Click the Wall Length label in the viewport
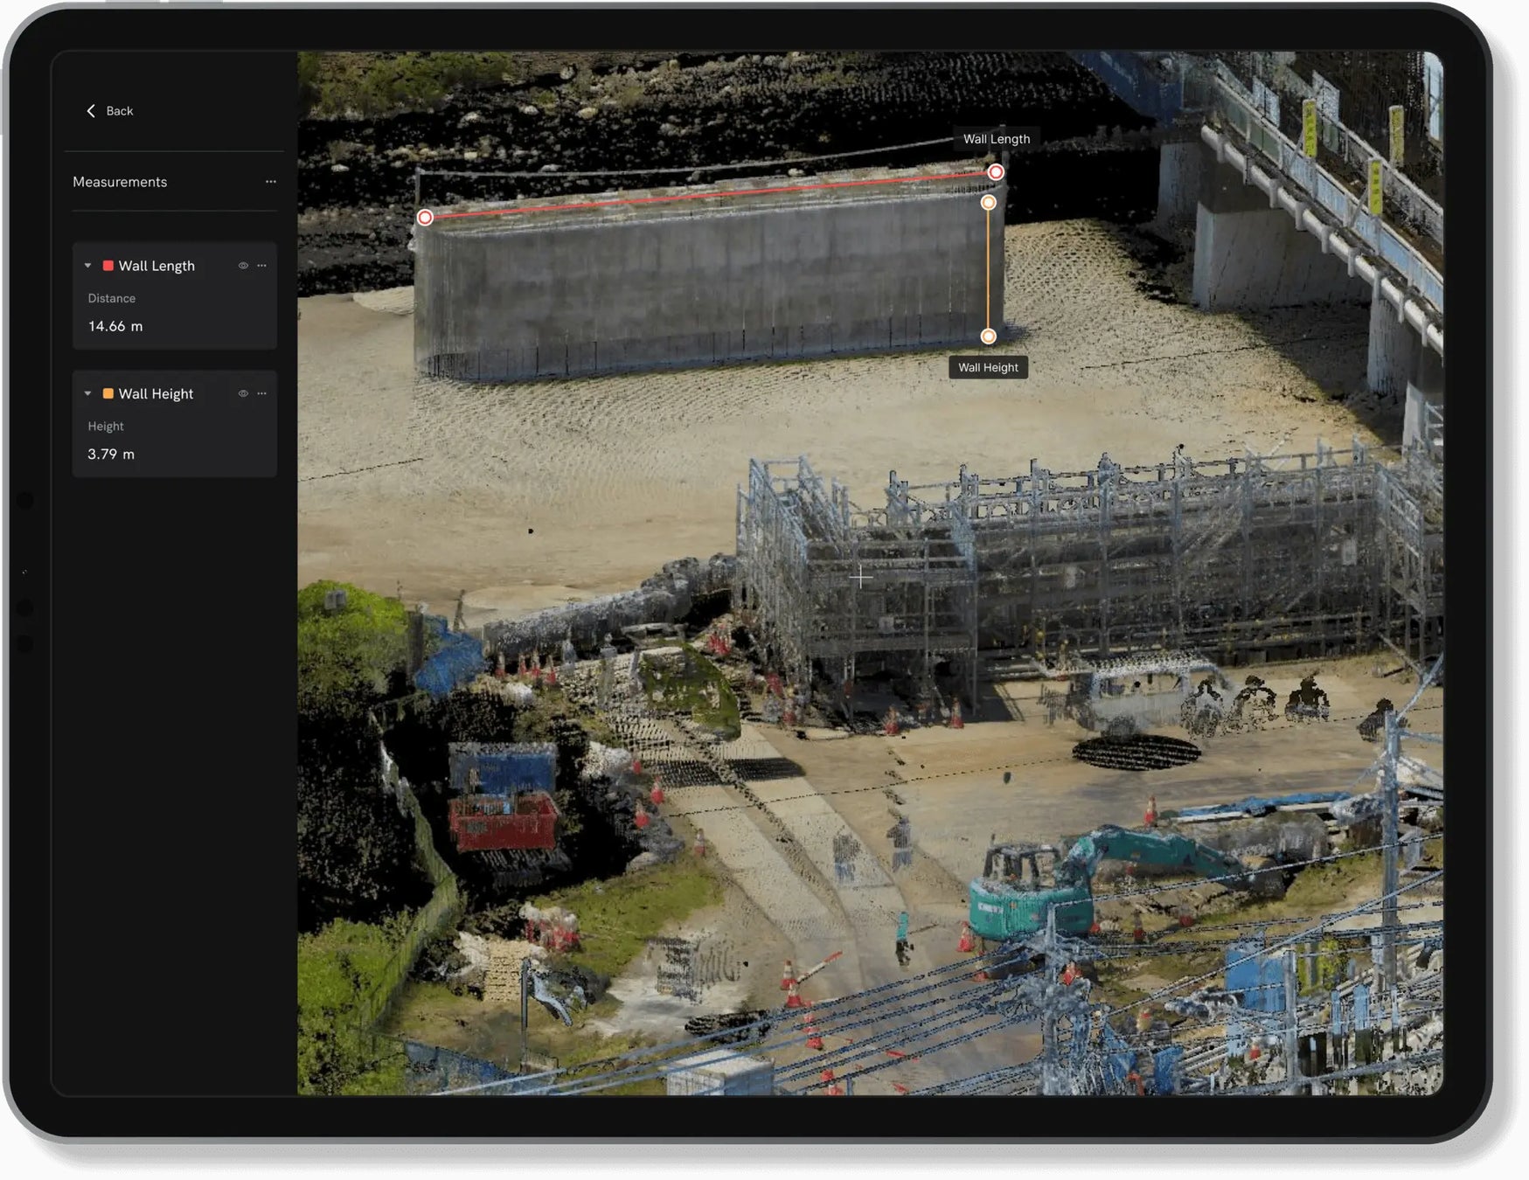The image size is (1529, 1180). (997, 139)
